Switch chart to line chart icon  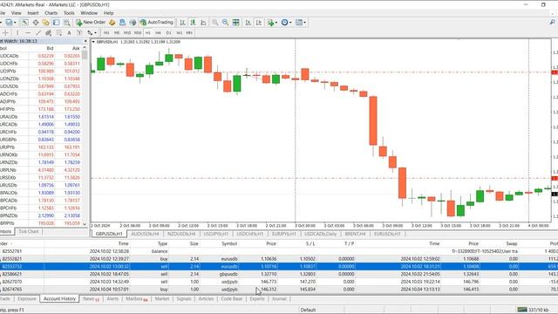coord(203,23)
